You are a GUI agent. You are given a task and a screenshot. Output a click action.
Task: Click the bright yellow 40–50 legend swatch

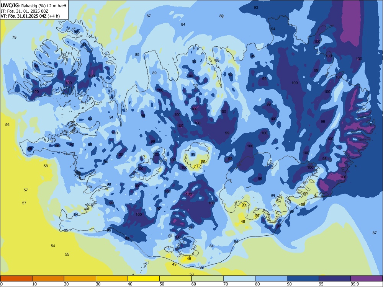tap(144, 279)
